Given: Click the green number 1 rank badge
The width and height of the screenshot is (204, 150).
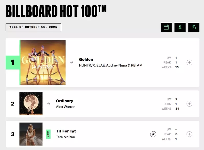Looking at the screenshot, I should pyautogui.click(x=13, y=62).
